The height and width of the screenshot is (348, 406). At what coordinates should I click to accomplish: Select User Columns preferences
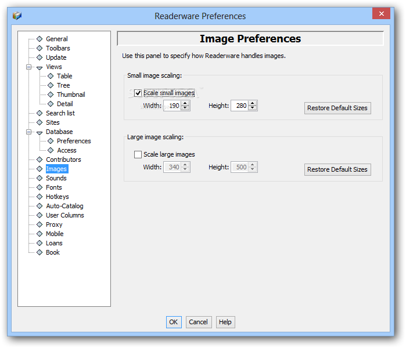pos(65,215)
